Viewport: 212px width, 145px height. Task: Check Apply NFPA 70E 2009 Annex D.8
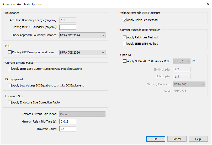point(125,61)
